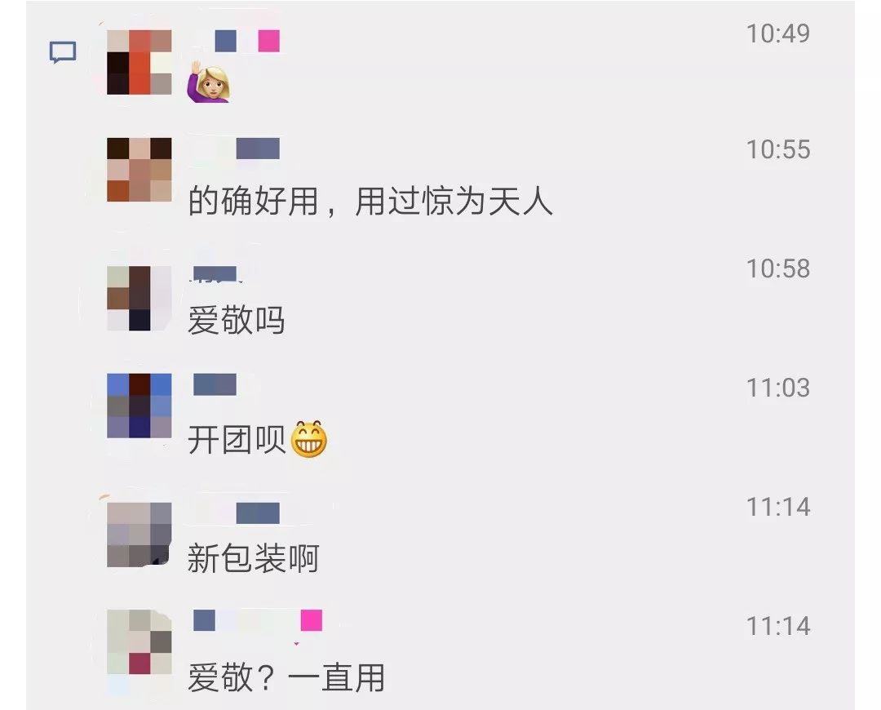The image size is (881, 710).
Task: Select message 的确好用，用过惊为天人
Action: click(x=370, y=201)
